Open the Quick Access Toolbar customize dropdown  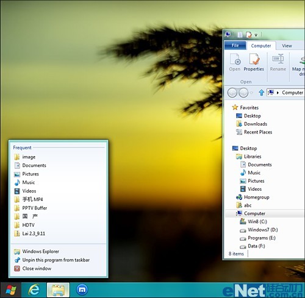[x=256, y=35]
